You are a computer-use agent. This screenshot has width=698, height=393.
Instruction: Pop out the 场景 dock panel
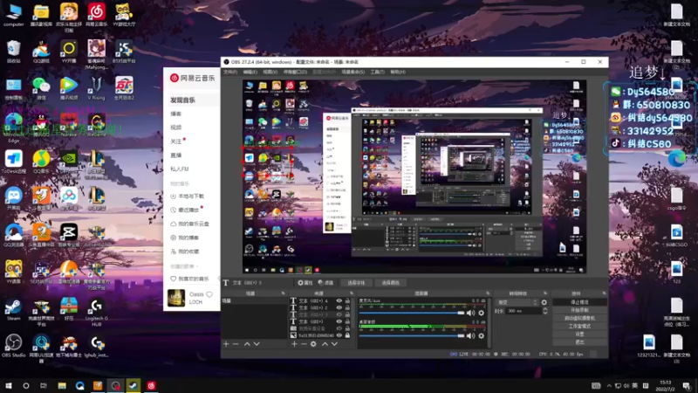tap(283, 293)
